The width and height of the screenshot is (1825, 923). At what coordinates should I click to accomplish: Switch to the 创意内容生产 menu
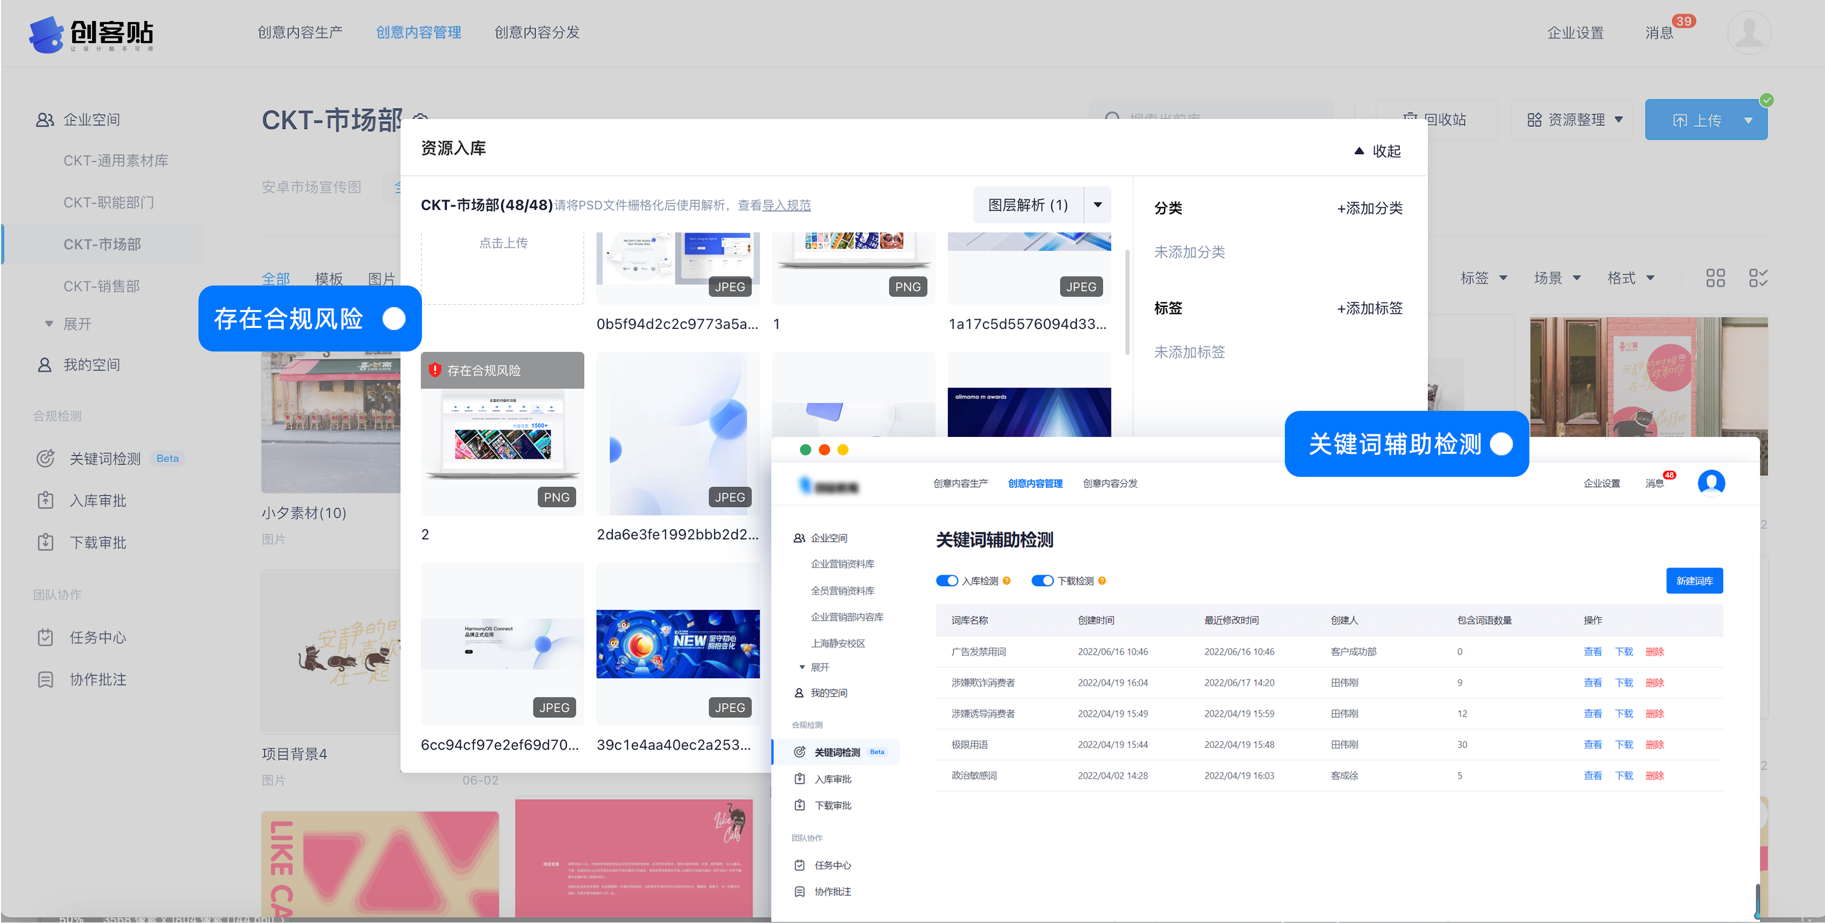[x=300, y=32]
